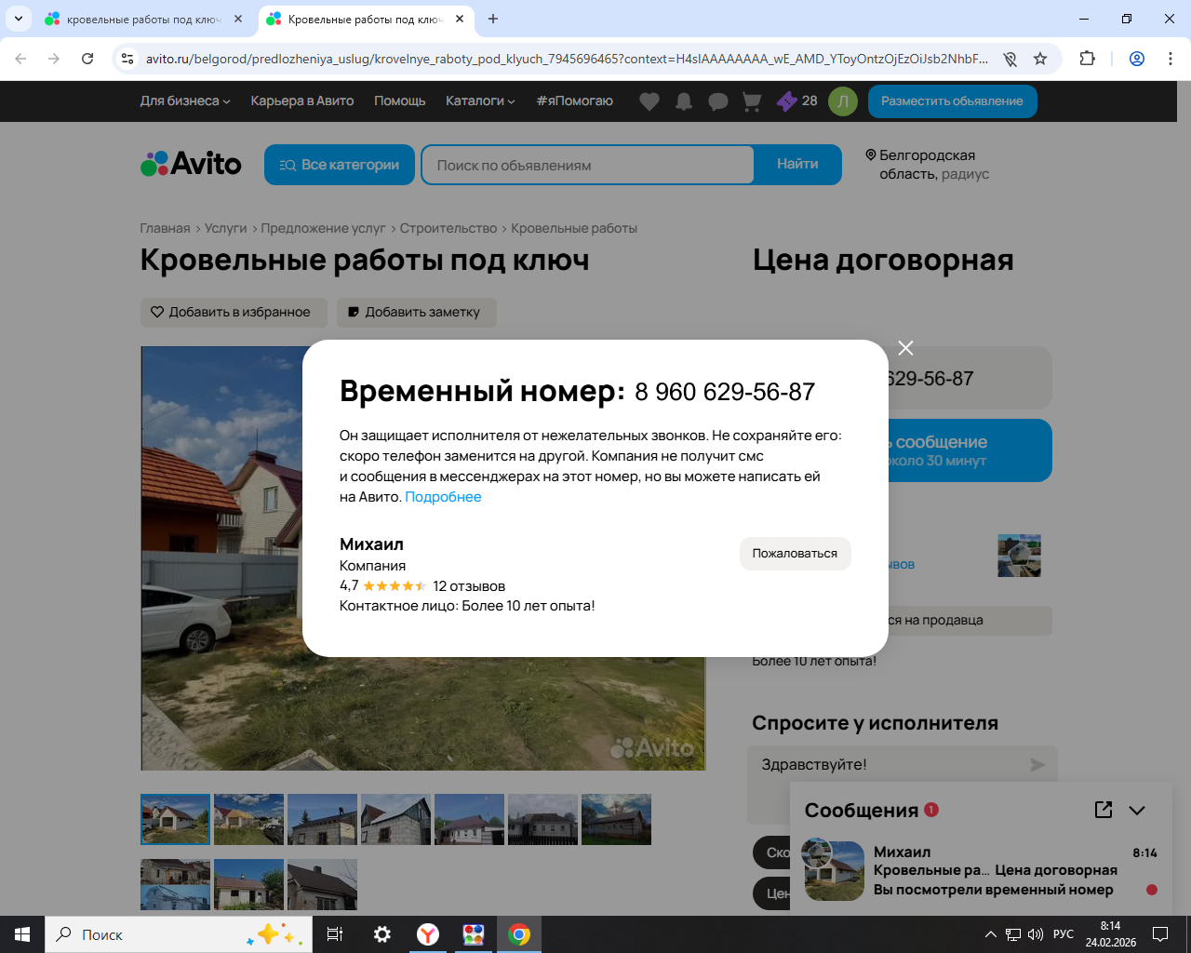Follow the Подробнее link

click(x=443, y=497)
